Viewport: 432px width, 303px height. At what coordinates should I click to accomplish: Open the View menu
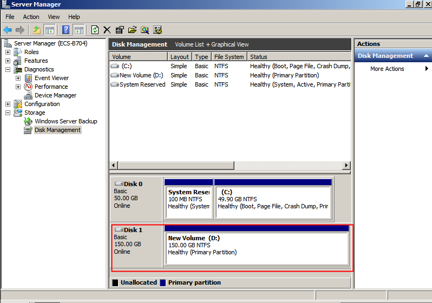54,17
